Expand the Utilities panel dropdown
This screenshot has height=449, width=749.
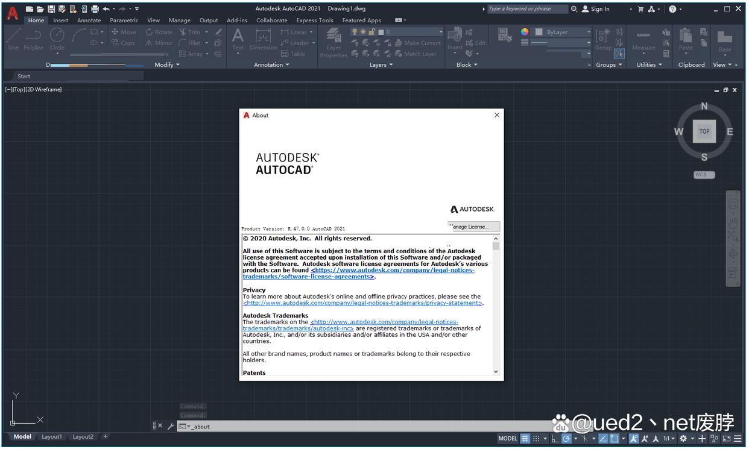tap(649, 65)
